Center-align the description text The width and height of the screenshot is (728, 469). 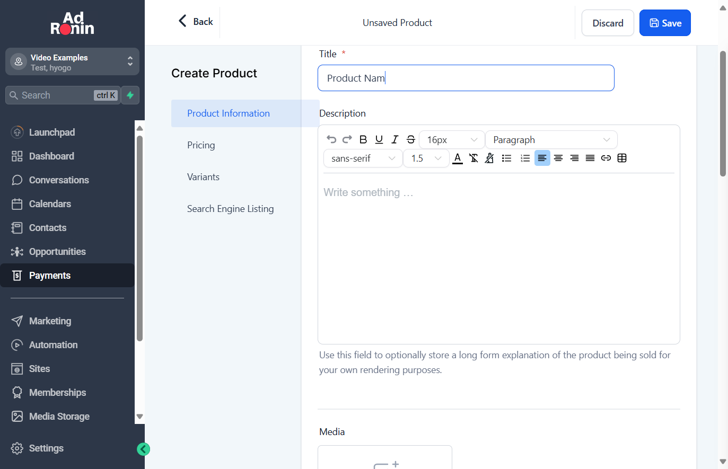pos(558,158)
